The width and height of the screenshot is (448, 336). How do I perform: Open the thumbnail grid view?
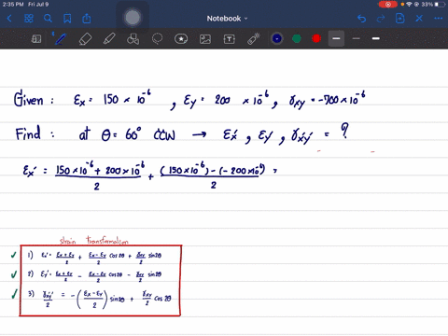pyautogui.click(x=29, y=19)
